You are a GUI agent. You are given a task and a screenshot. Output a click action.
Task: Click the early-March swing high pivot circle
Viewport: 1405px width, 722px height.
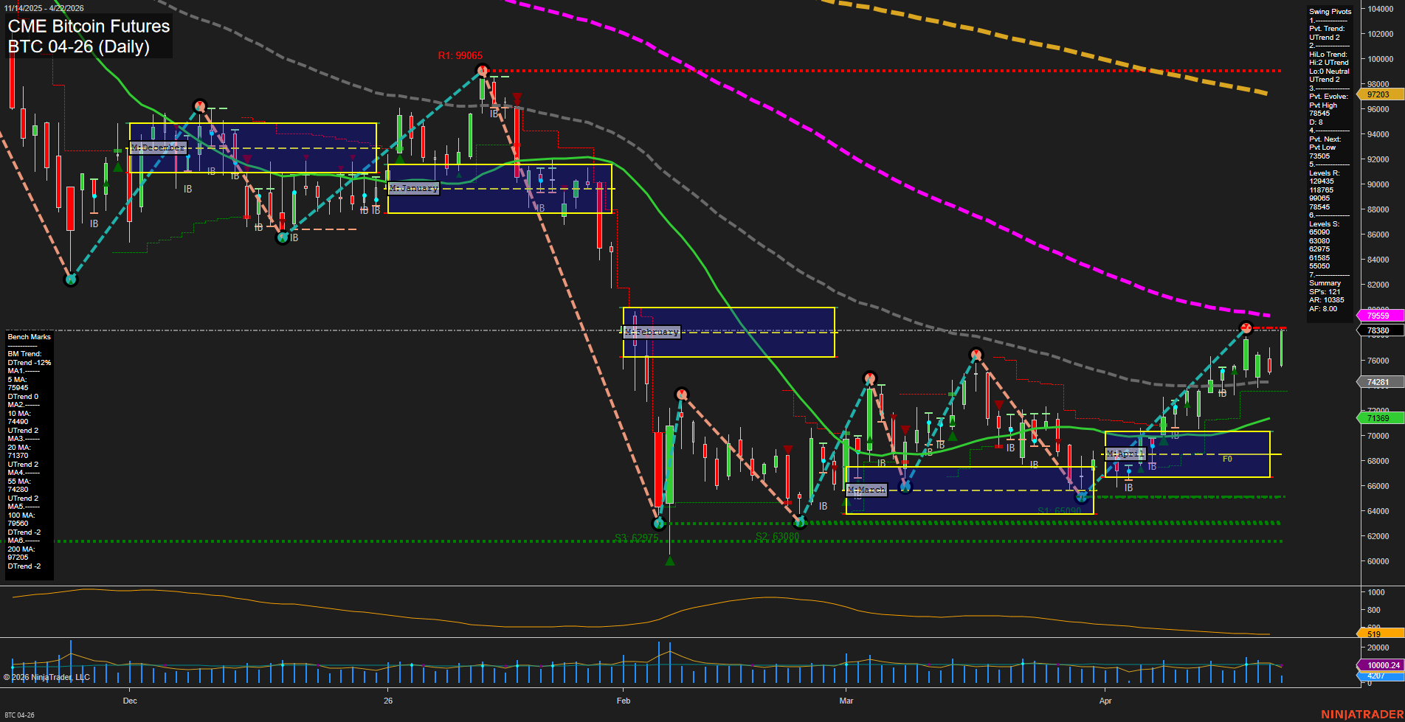click(x=871, y=378)
